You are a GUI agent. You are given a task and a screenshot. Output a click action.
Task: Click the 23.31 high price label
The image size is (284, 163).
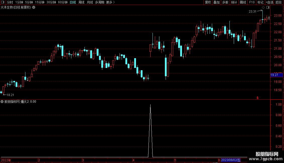coord(253,12)
